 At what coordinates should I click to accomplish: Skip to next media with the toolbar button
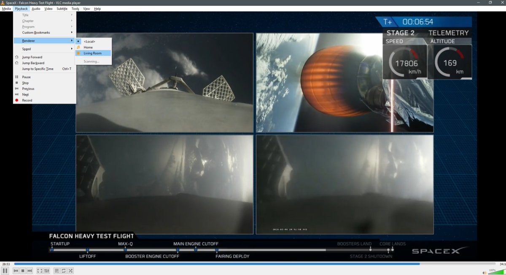(30, 271)
